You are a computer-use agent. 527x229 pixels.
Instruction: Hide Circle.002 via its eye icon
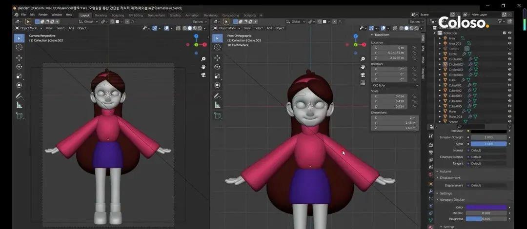[509, 64]
